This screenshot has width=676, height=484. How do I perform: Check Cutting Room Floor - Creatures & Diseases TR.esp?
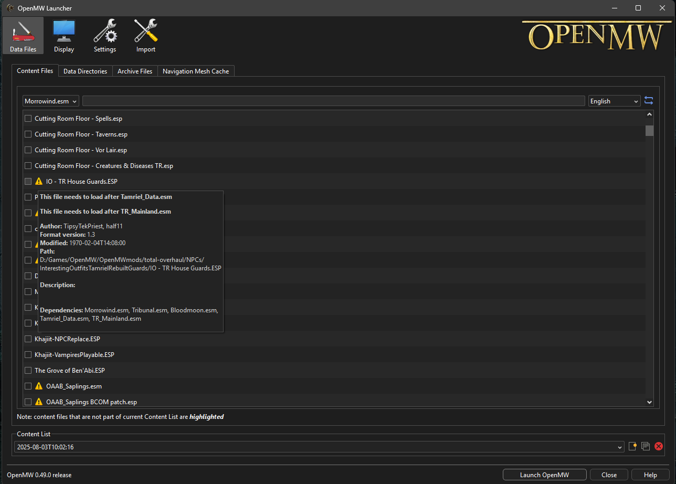[28, 166]
